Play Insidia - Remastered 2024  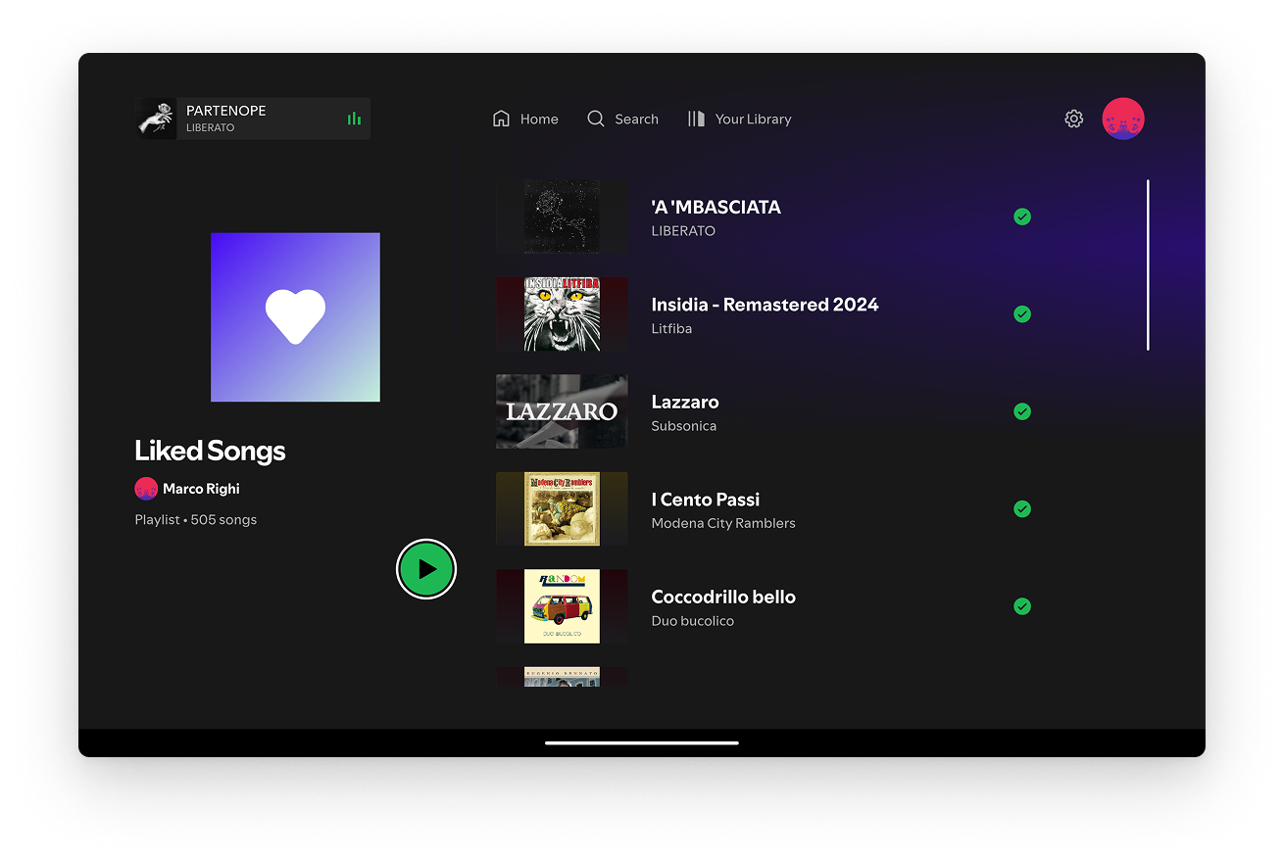pyautogui.click(x=765, y=305)
